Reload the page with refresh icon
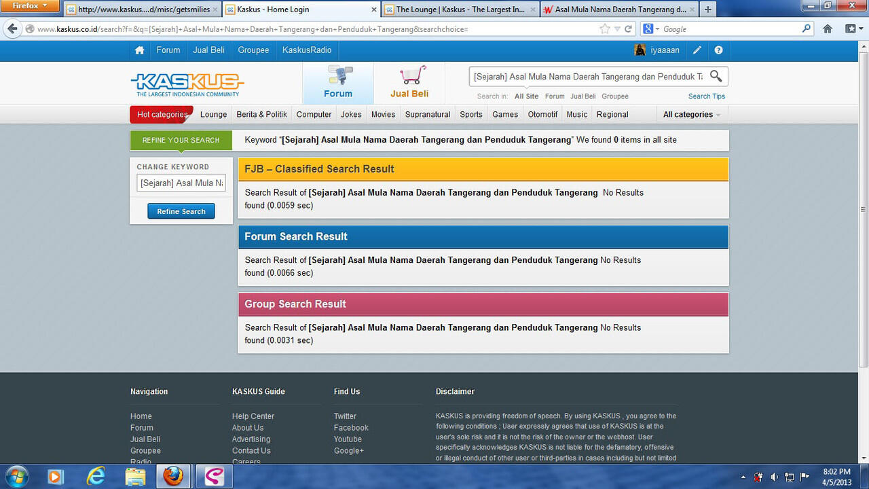The image size is (869, 489). pyautogui.click(x=629, y=29)
